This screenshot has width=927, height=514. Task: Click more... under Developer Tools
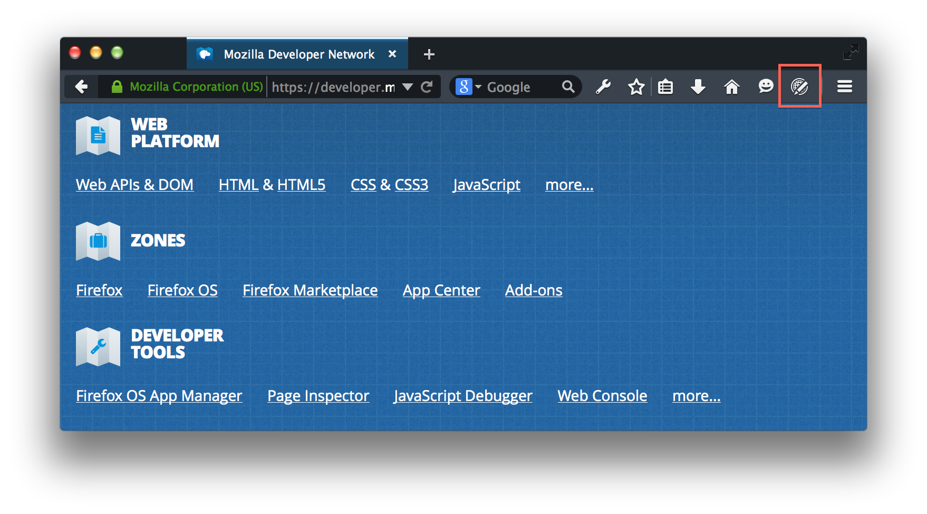[x=697, y=396]
